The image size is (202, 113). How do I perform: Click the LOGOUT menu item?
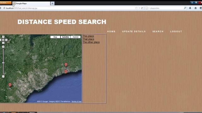click(x=176, y=31)
